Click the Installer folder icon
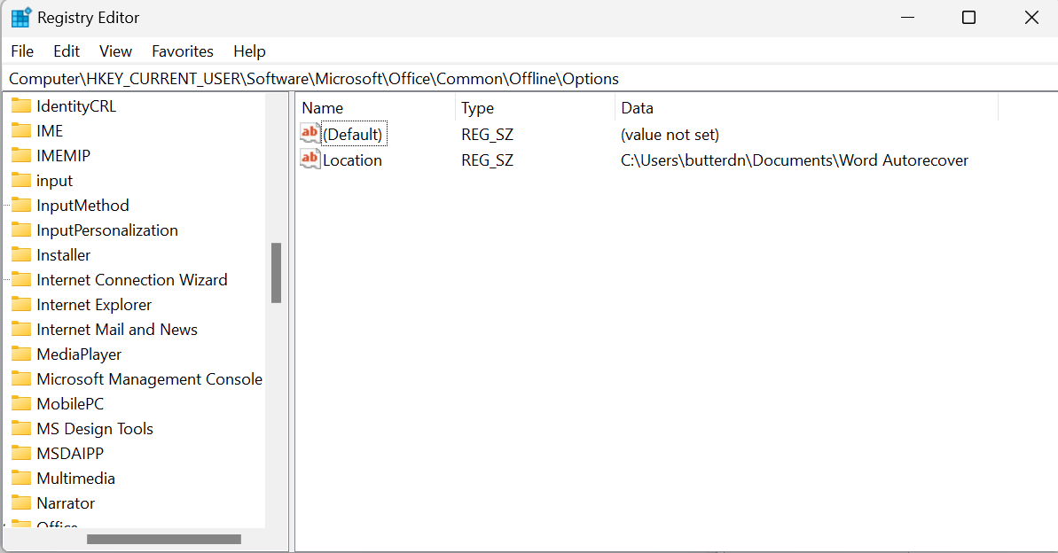This screenshot has width=1058, height=553. pos(21,255)
